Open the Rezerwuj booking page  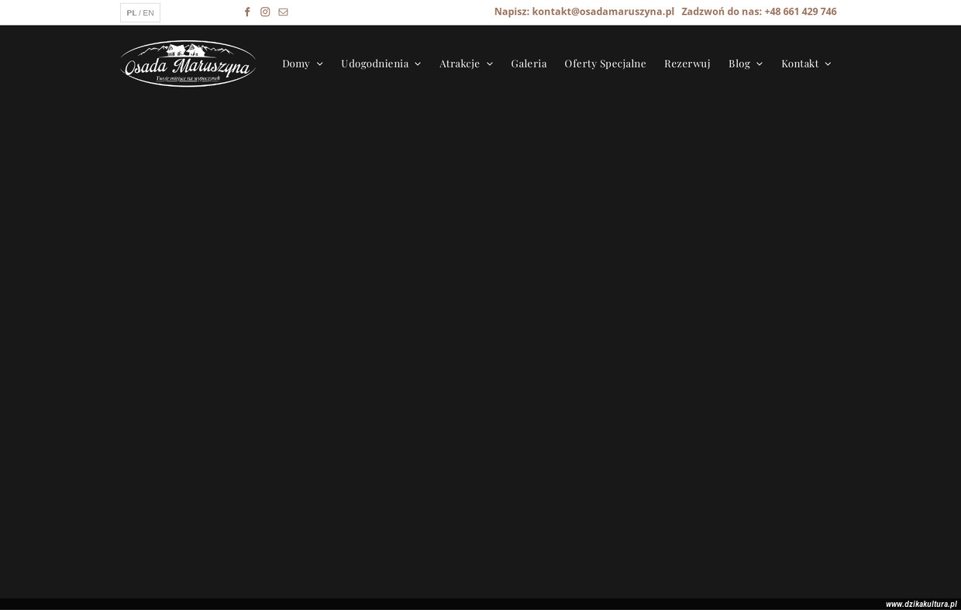pos(687,64)
